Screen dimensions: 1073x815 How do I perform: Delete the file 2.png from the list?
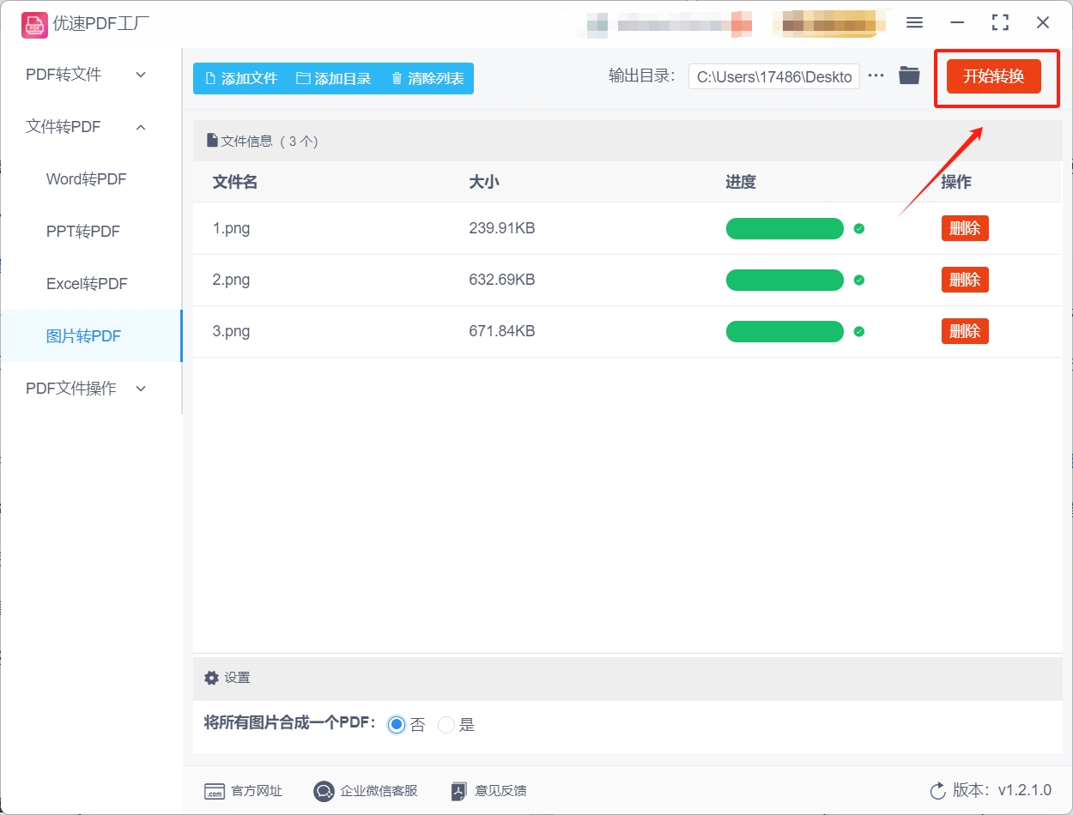click(964, 279)
